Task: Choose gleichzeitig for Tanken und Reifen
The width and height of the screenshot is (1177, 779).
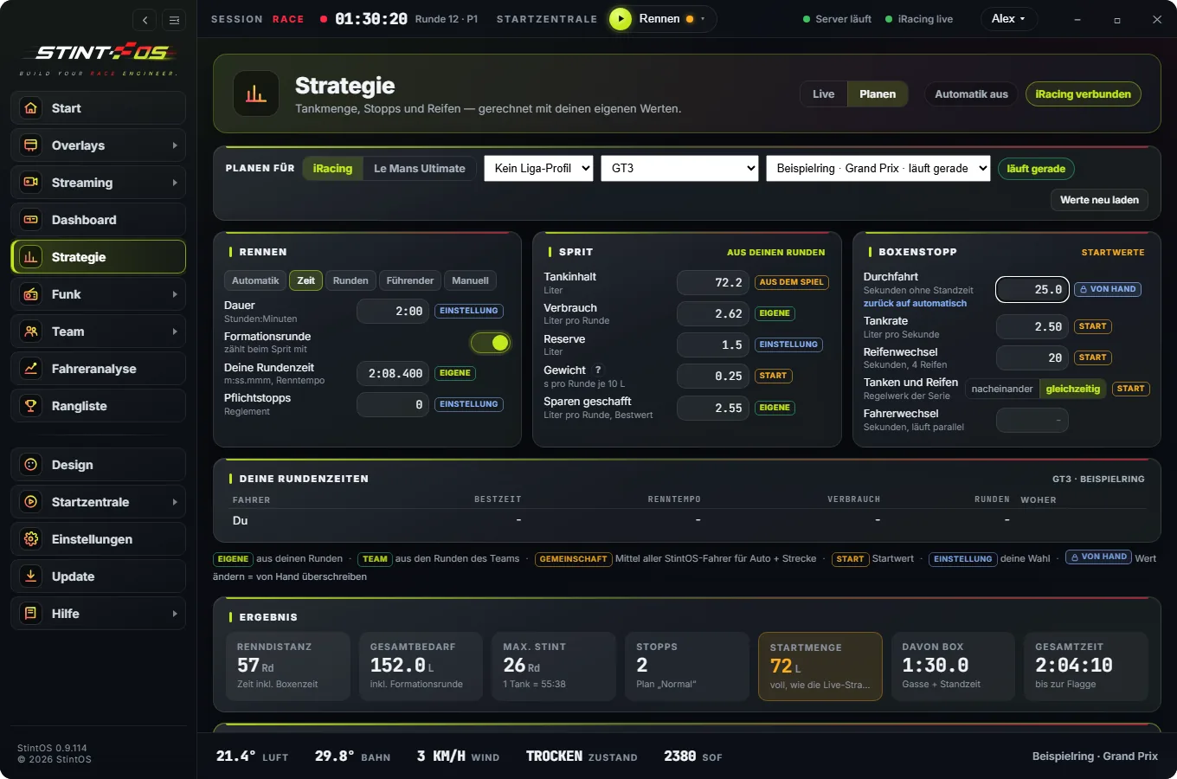Action: click(x=1073, y=389)
